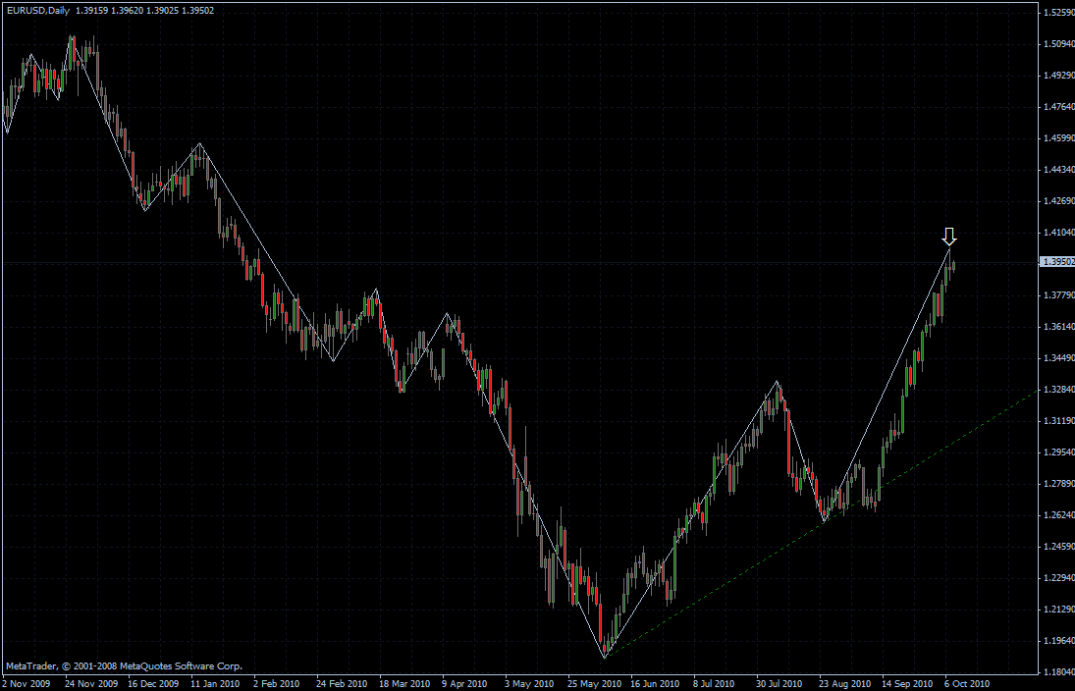Click the 2 Nov 2009 date label
Viewport: 1075px width, 691px height.
[x=27, y=683]
